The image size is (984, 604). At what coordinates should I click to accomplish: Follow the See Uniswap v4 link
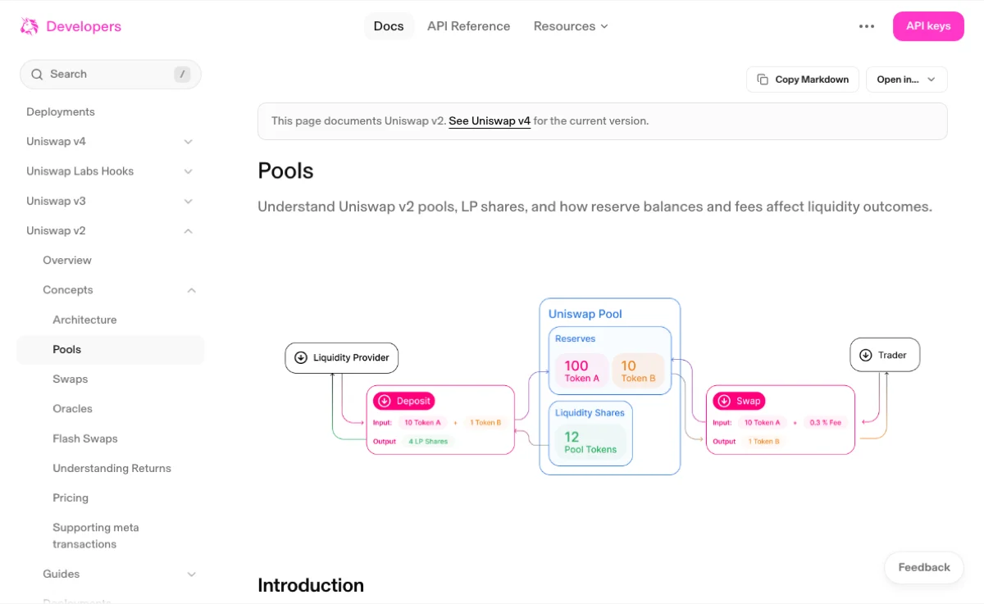coord(490,120)
